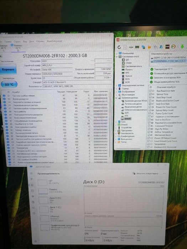Toggle checkbox for Power Cycle Count
Image resolution: width=187 pixels, height=249 pixels.
150,113
